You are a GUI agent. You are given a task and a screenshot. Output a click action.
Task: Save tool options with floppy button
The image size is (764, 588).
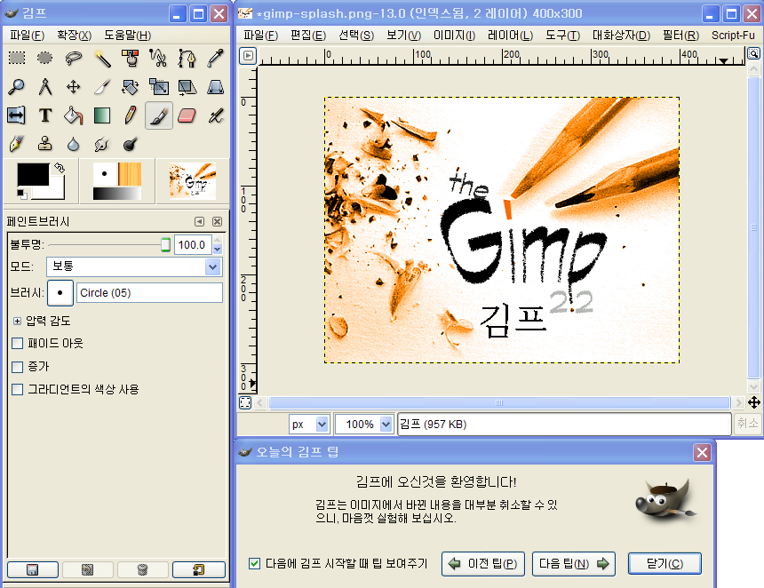33,569
